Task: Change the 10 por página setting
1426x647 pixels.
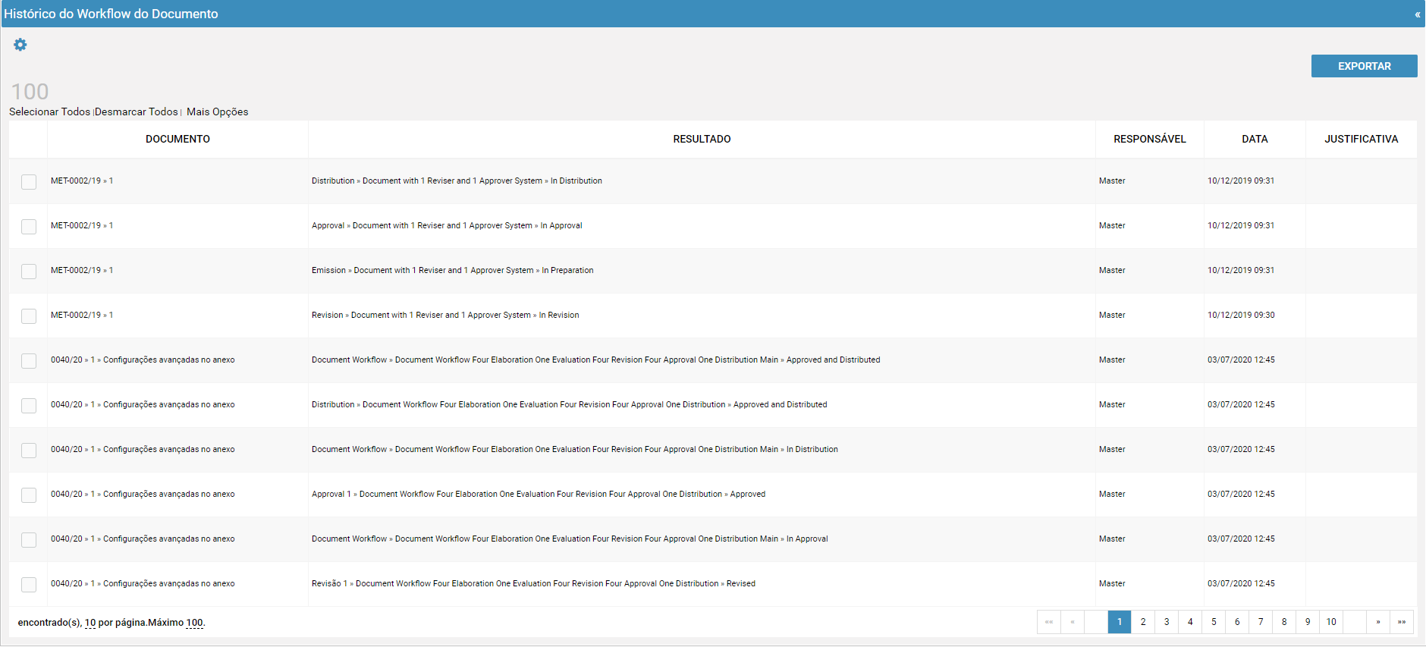Action: [x=90, y=623]
